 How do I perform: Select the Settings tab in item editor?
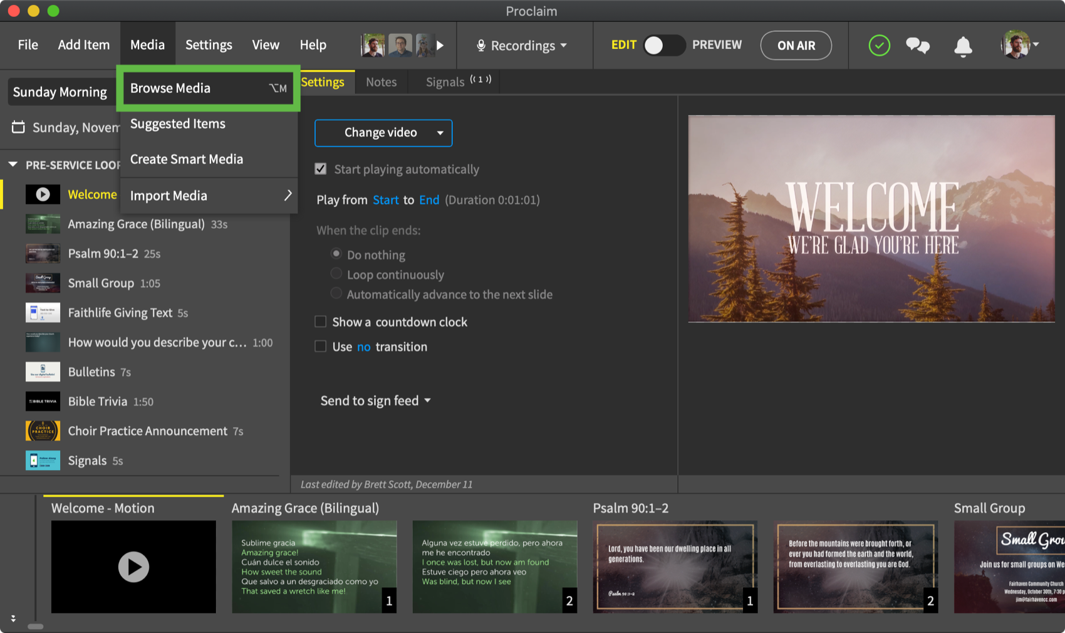pyautogui.click(x=323, y=82)
